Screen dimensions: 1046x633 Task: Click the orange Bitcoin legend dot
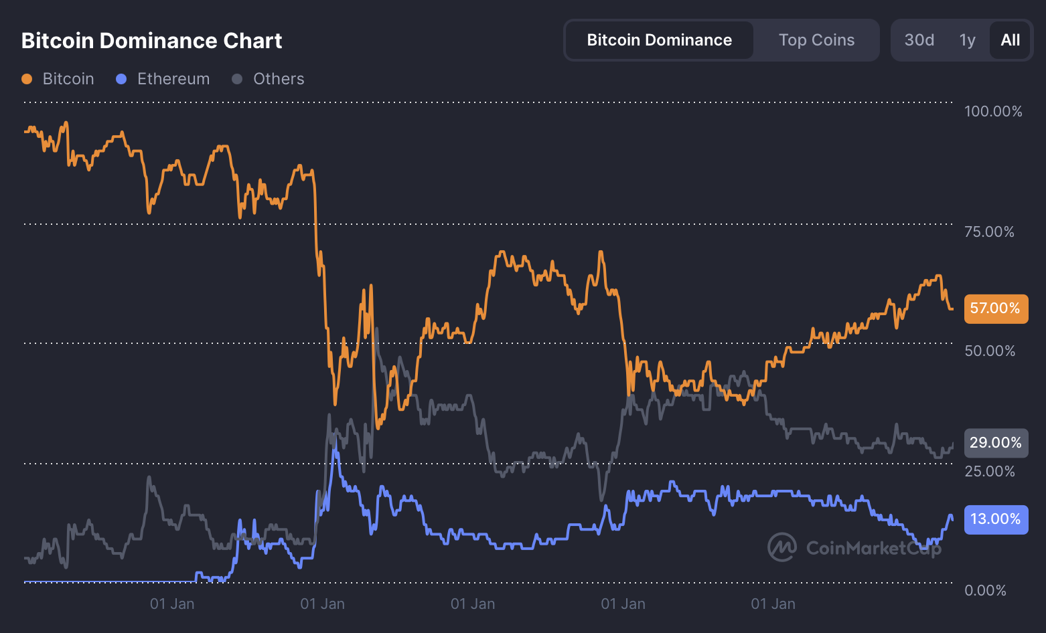click(27, 78)
